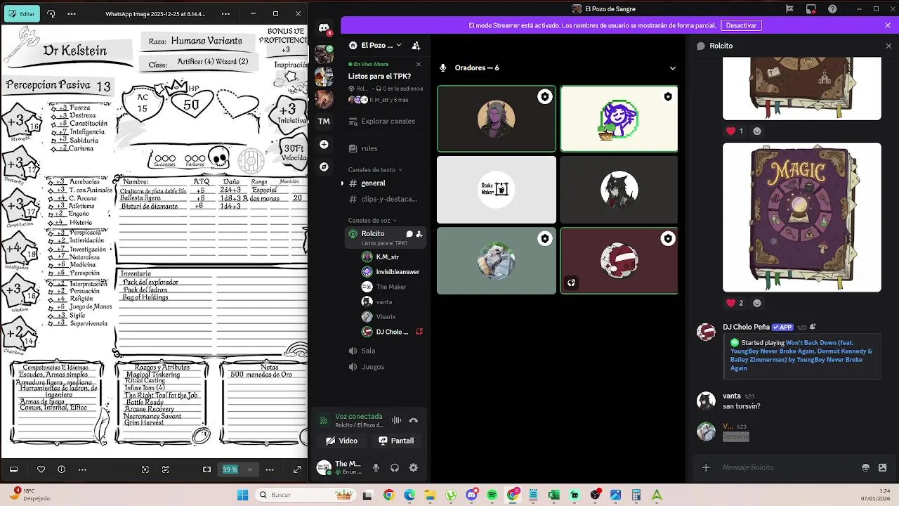Image resolution: width=899 pixels, height=506 pixels.
Task: Toggle filmstrip icon in Photos viewer
Action: [13, 469]
